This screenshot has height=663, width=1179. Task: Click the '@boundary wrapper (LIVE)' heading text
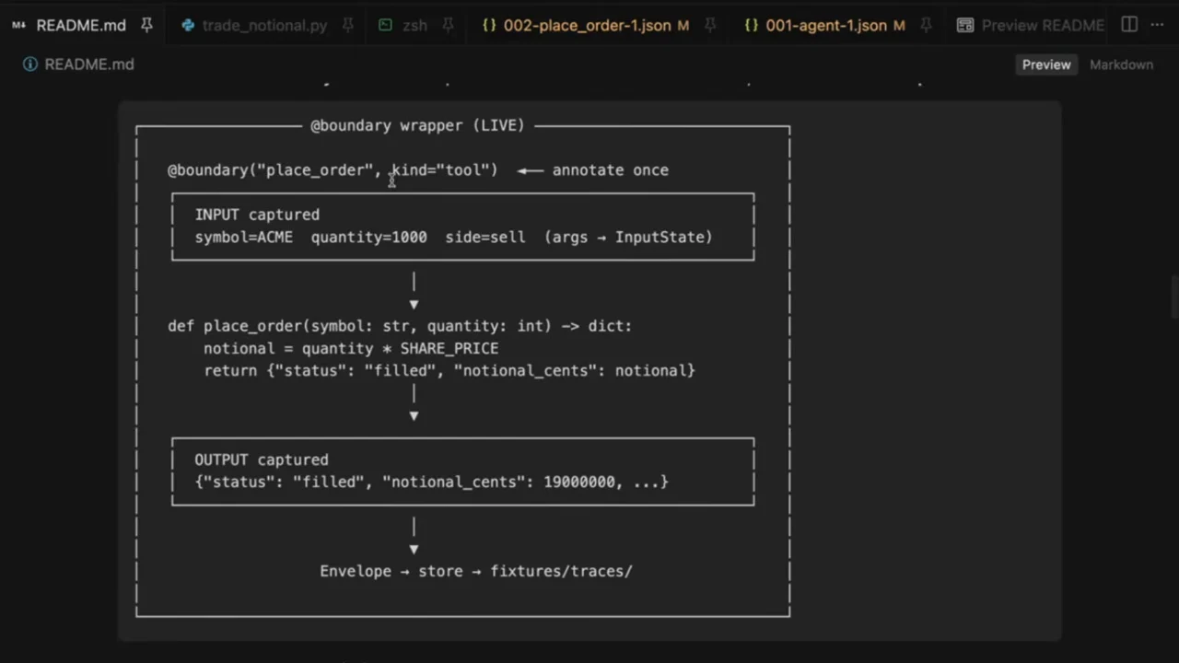point(417,125)
